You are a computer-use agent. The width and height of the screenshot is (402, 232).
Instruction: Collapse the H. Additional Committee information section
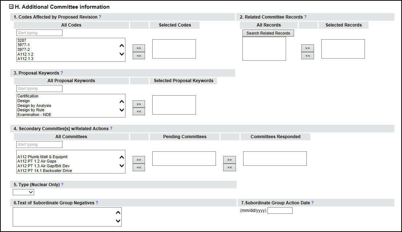click(x=11, y=7)
